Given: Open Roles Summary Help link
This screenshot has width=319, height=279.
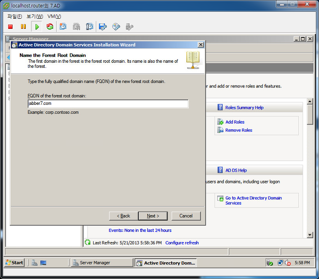Looking at the screenshot, I should pos(245,108).
